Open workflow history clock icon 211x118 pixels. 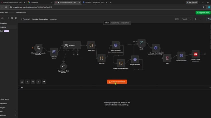[196, 19]
